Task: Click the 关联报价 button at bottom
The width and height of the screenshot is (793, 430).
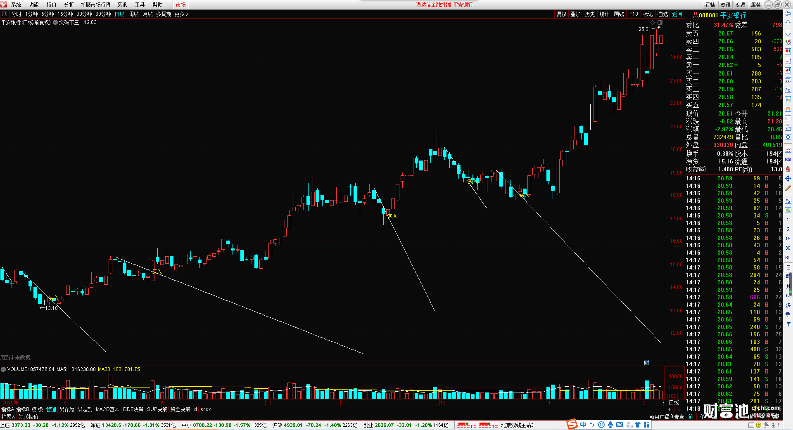Action: click(28, 417)
